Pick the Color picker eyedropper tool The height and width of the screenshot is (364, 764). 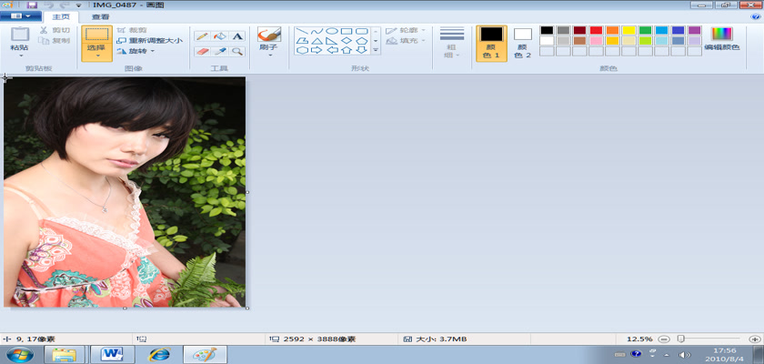tap(220, 52)
